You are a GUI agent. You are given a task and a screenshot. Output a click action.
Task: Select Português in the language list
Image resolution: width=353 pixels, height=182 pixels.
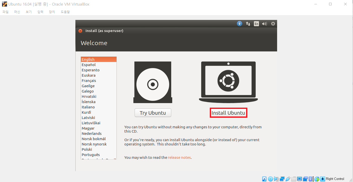click(x=99, y=155)
